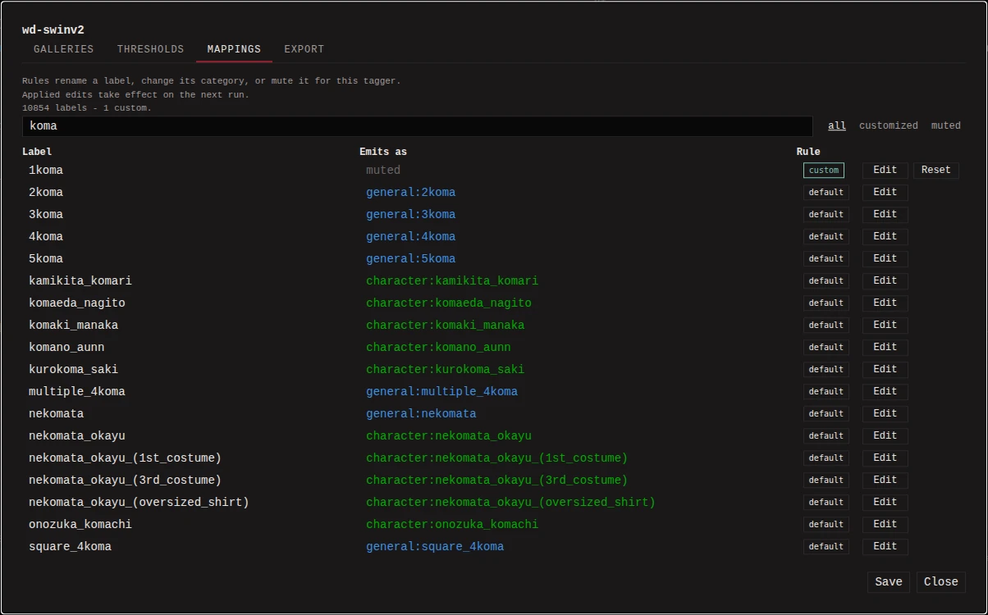Edit the 1koma rule

[885, 170]
